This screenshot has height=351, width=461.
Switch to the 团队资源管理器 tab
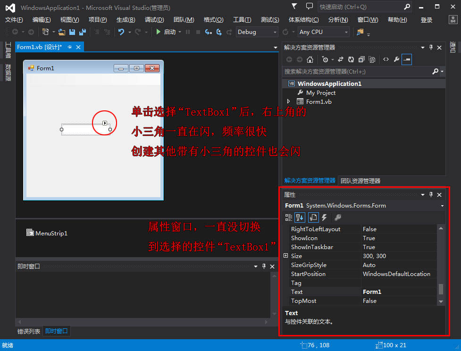360,181
